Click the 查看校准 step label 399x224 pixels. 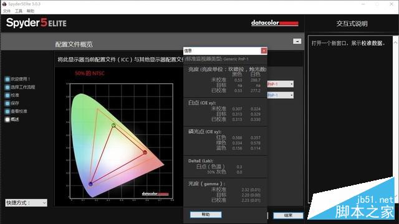click(19, 111)
